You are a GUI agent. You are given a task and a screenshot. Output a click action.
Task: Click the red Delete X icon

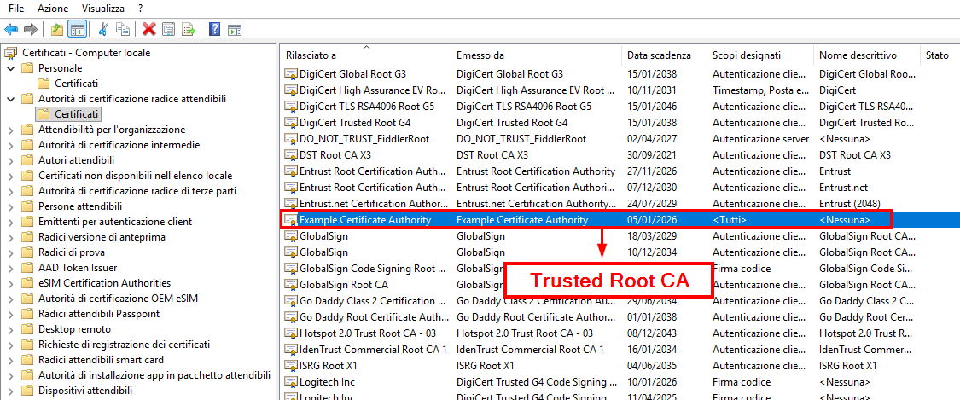coord(148,30)
